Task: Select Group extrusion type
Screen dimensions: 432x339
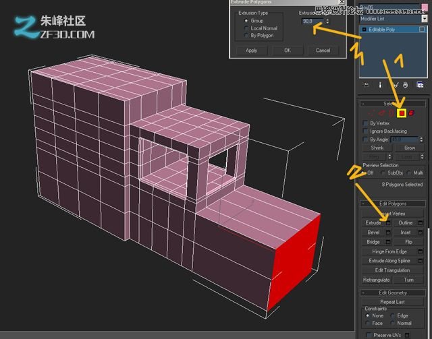Action: pyautogui.click(x=246, y=21)
